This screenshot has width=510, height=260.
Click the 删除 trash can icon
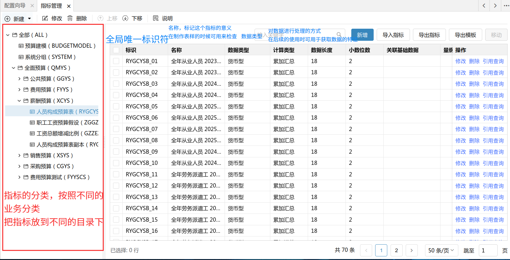click(x=70, y=18)
